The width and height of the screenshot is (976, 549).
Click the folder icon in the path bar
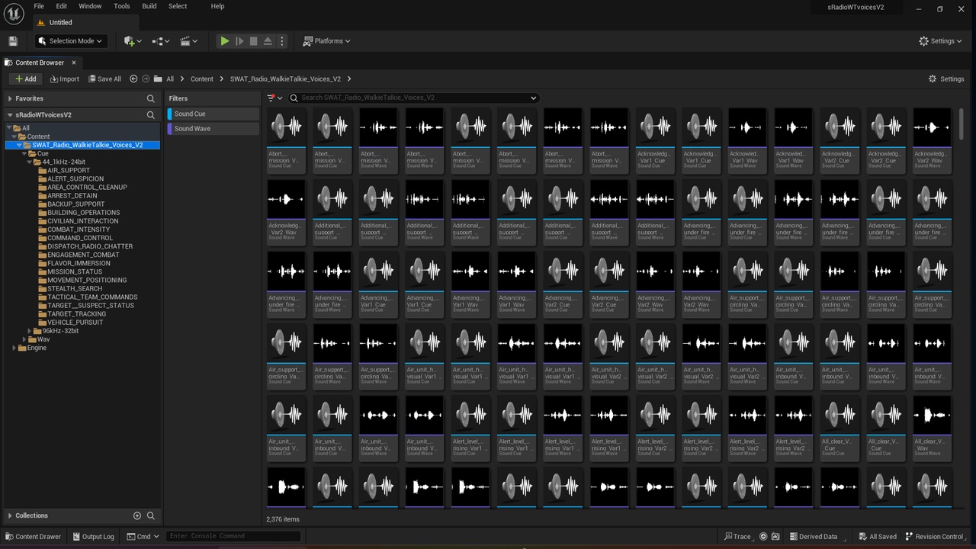tap(158, 79)
